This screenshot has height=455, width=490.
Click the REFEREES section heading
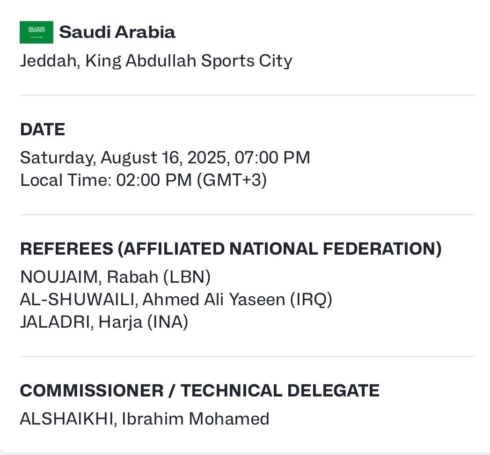point(66,249)
